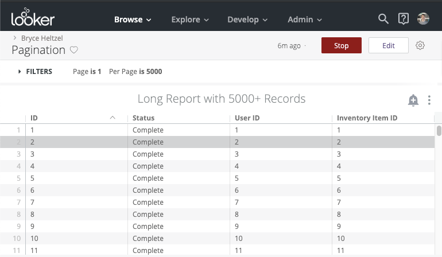The image size is (442, 257).
Task: Click Inventory Item ID cell '8'
Action: coord(339,215)
